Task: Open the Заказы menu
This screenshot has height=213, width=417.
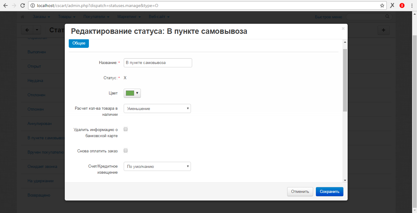Action: pos(42,17)
